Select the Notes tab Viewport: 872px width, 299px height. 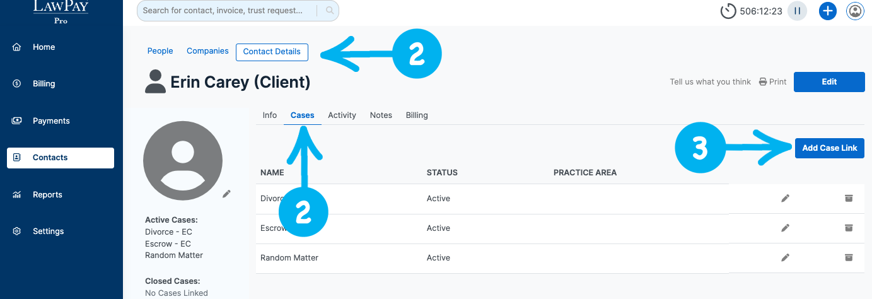click(x=381, y=115)
